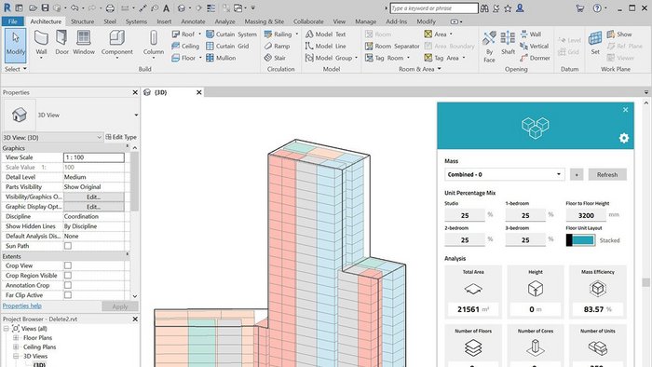Enable Crop View checkbox
Image resolution: width=652 pixels, height=367 pixels.
point(68,265)
